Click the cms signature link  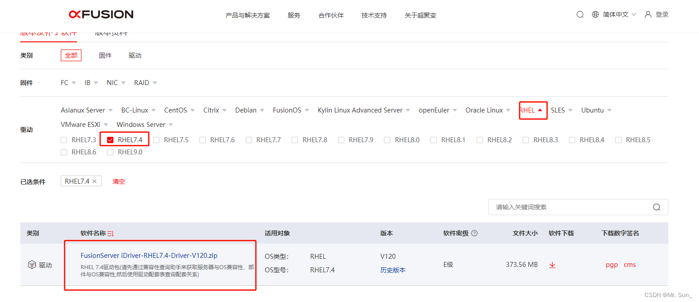coord(630,265)
